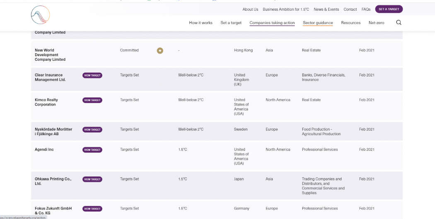The image size is (435, 219).
Task: Click Feb 2021 date for Kimco Realty
Action: [x=367, y=100]
